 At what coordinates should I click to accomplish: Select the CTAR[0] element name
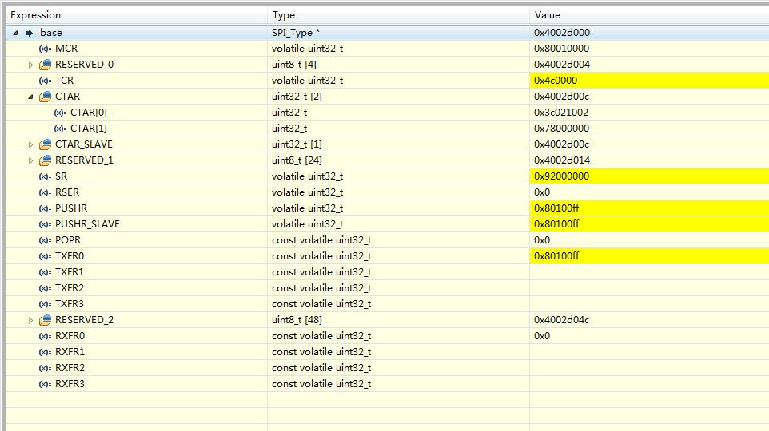pyautogui.click(x=88, y=113)
